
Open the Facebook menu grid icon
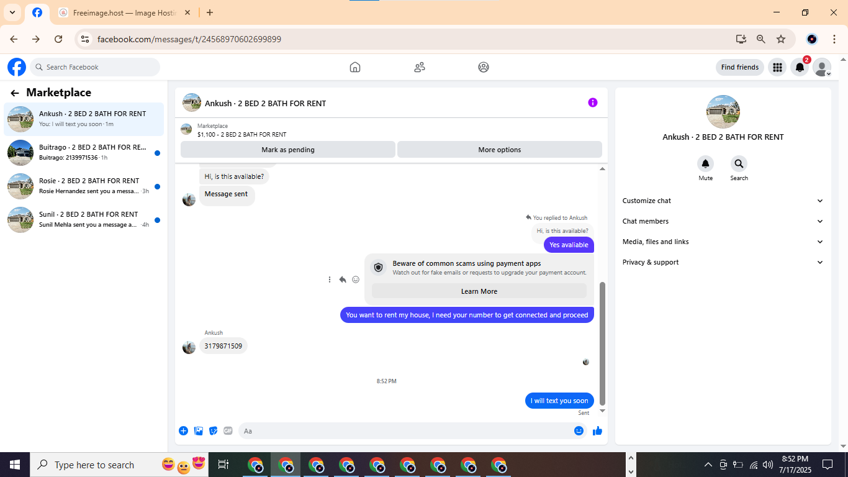click(x=777, y=67)
